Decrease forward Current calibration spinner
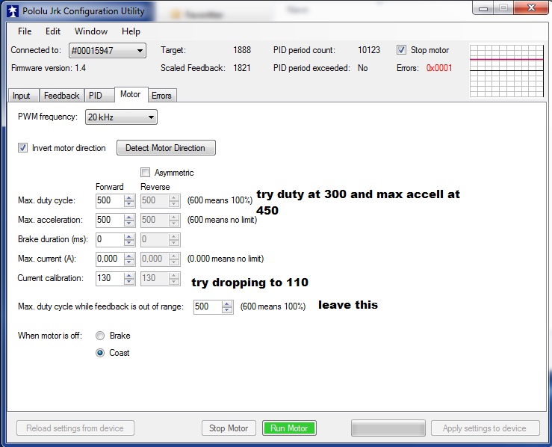552x447 pixels. tap(129, 282)
